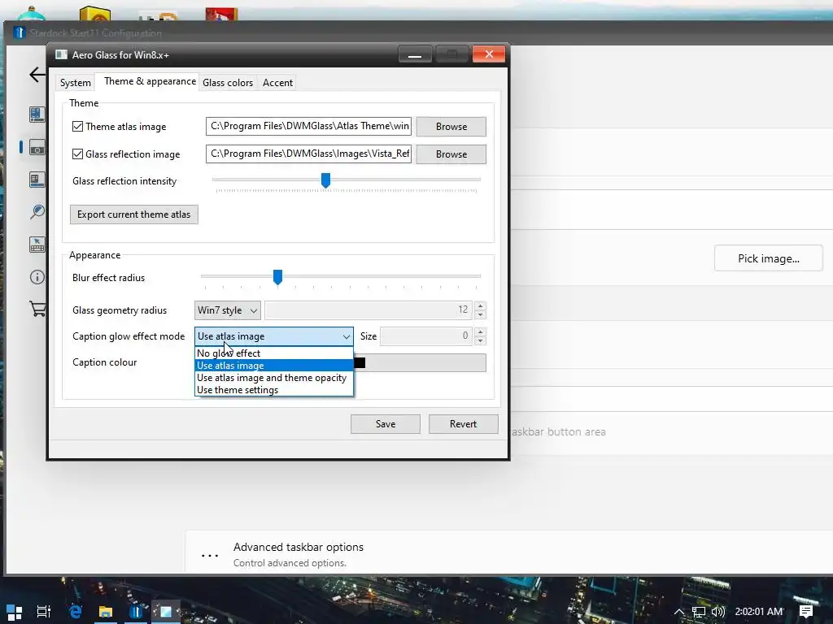The height and width of the screenshot is (624, 833).
Task: Uncheck Glass reflection image checkbox
Action: click(77, 154)
